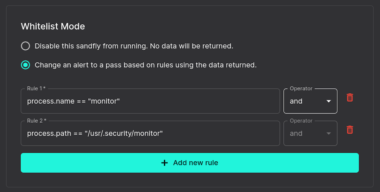Screen dimensions: 380x192
Task: Click the plus icon inside Add new rule
Action: 165,163
